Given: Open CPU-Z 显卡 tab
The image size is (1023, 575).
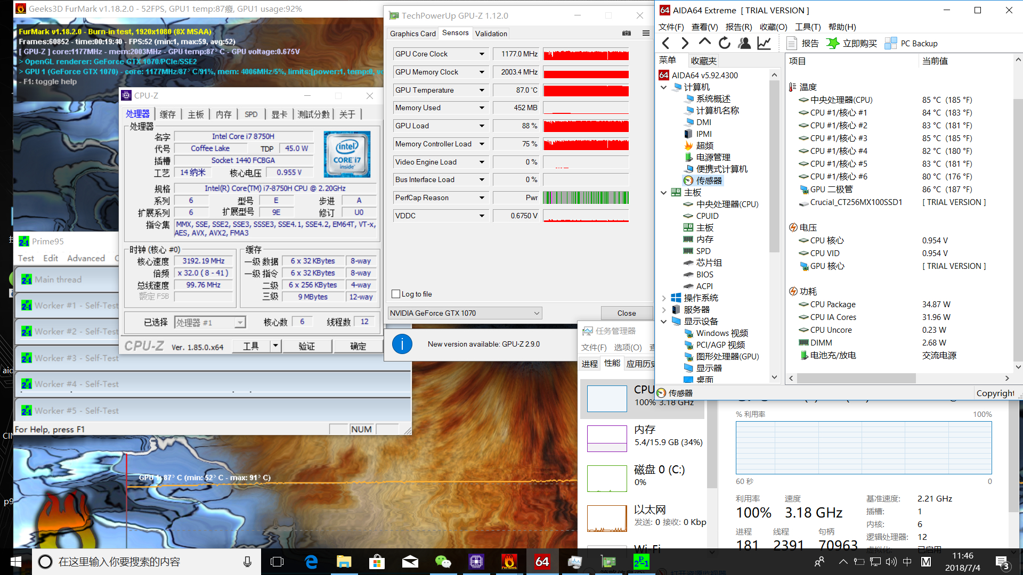Looking at the screenshot, I should click(279, 114).
